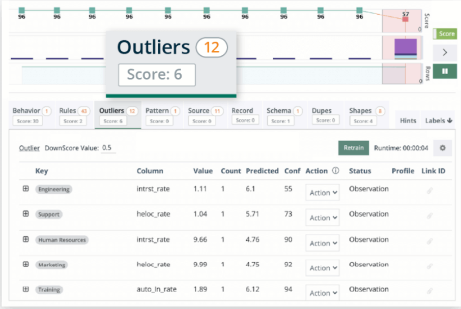Click Link ID icon for Engineering row
Viewport: 461px width, 309px height.
(430, 191)
